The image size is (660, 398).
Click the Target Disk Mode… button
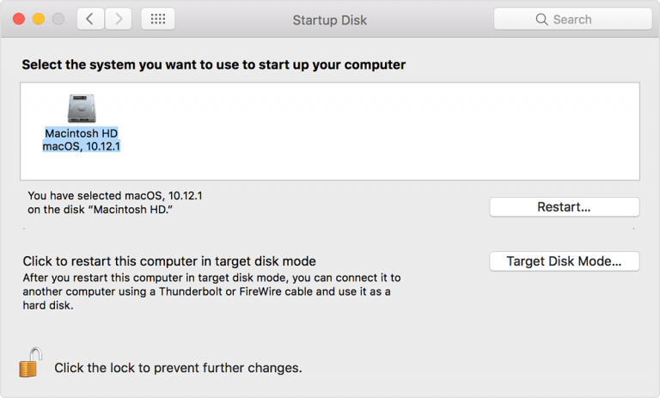pos(564,261)
